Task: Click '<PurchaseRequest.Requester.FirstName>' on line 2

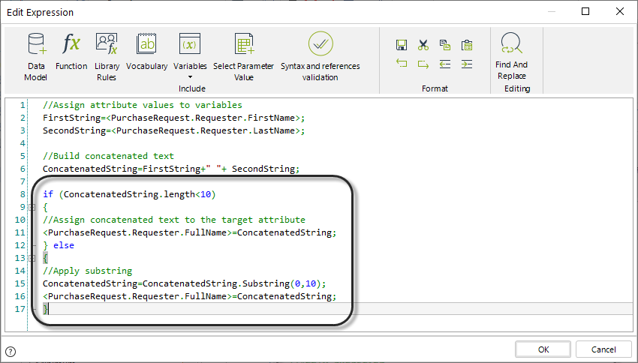Action: click(203, 118)
